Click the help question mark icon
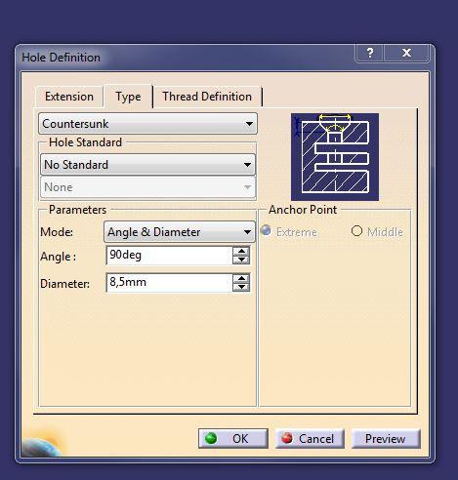The height and width of the screenshot is (480, 458). click(370, 53)
